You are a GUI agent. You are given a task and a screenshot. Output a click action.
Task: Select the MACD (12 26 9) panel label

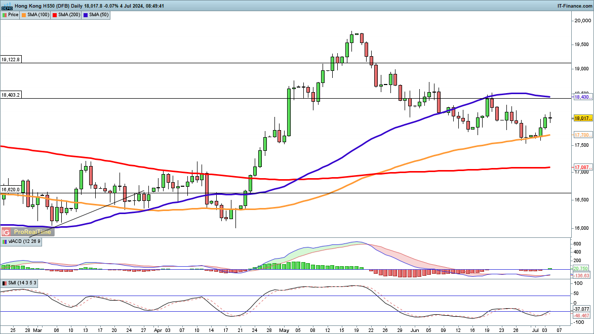[x=25, y=242]
